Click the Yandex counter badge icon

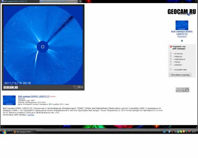coord(183,90)
